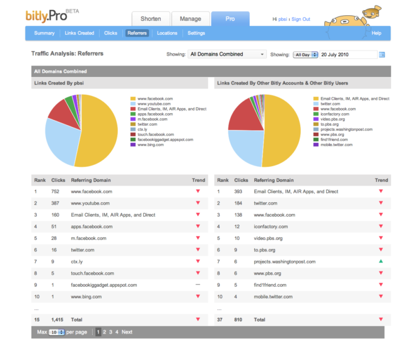The image size is (410, 348).
Task: Click trend arrow for www.facebook.com with 752 clicks
Action: [x=198, y=191]
